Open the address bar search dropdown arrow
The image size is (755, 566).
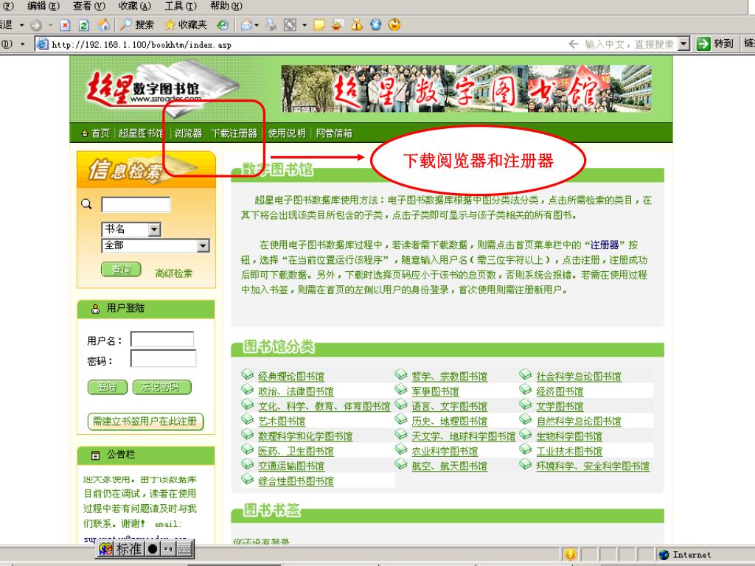point(683,44)
